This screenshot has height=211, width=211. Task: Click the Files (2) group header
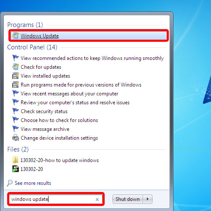(x=18, y=149)
